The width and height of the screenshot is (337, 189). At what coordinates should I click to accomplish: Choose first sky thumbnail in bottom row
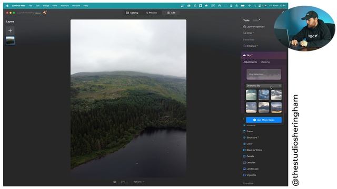[x=251, y=107]
